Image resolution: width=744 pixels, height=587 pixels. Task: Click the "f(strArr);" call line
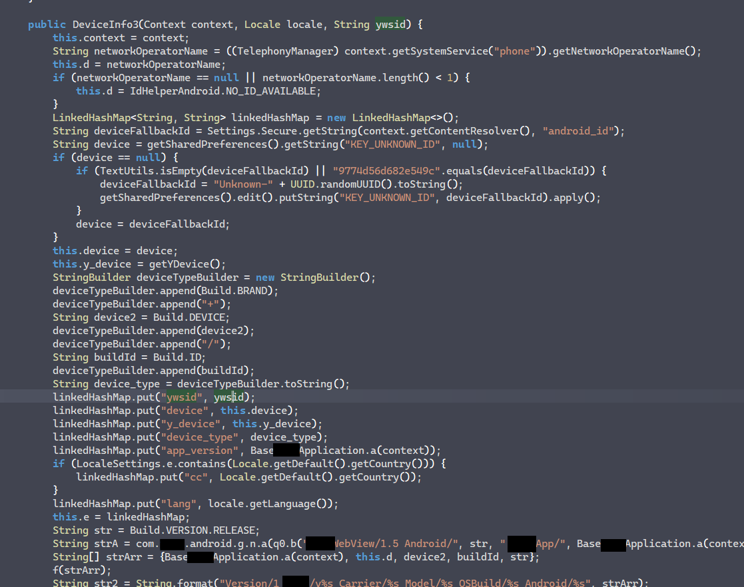pos(82,569)
